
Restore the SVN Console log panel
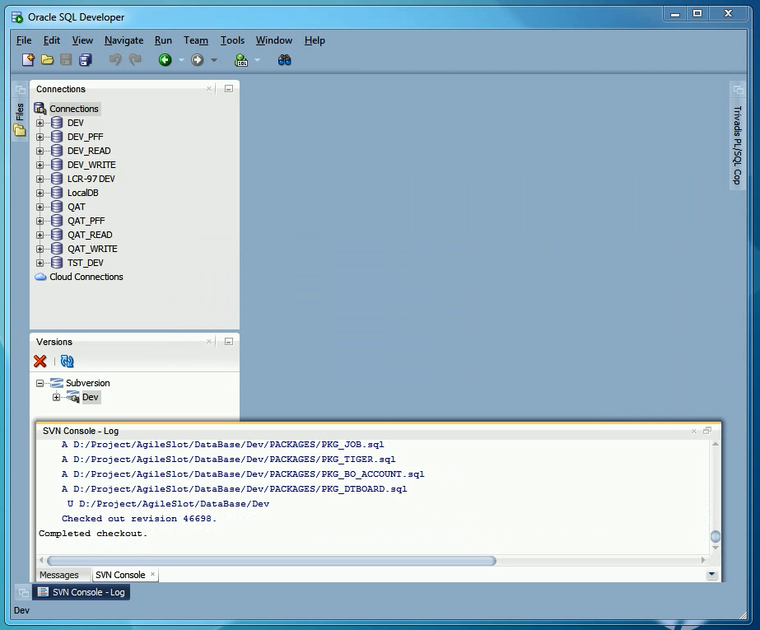pyautogui.click(x=707, y=431)
